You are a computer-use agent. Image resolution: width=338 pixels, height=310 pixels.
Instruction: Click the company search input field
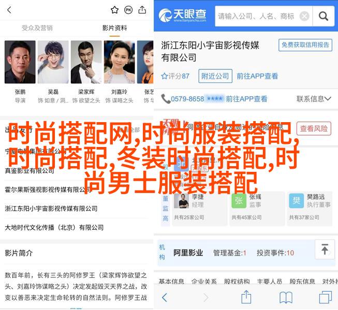tap(257, 16)
